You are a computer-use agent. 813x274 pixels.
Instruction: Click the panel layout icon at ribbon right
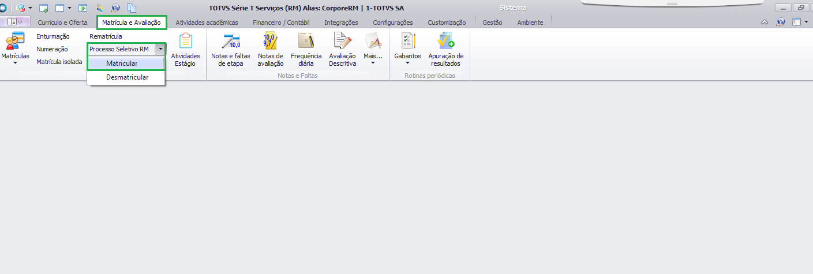(797, 22)
